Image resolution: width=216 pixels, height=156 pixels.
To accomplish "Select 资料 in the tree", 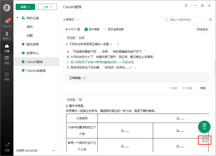I will (x=30, y=27).
